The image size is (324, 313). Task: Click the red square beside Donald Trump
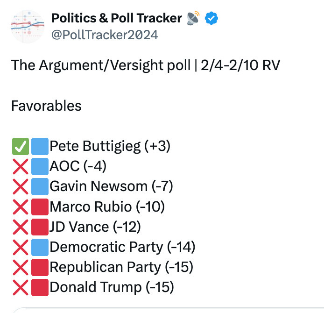coord(40,287)
